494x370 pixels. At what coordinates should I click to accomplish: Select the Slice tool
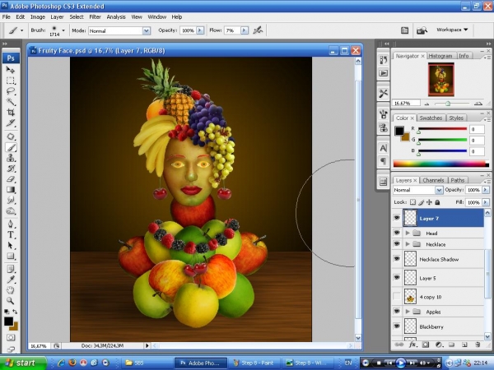[11, 123]
